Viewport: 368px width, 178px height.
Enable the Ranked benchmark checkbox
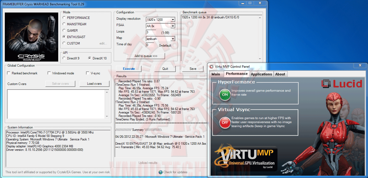tap(9, 73)
